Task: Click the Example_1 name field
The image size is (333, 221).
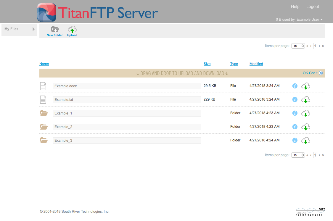Action: pyautogui.click(x=127, y=113)
